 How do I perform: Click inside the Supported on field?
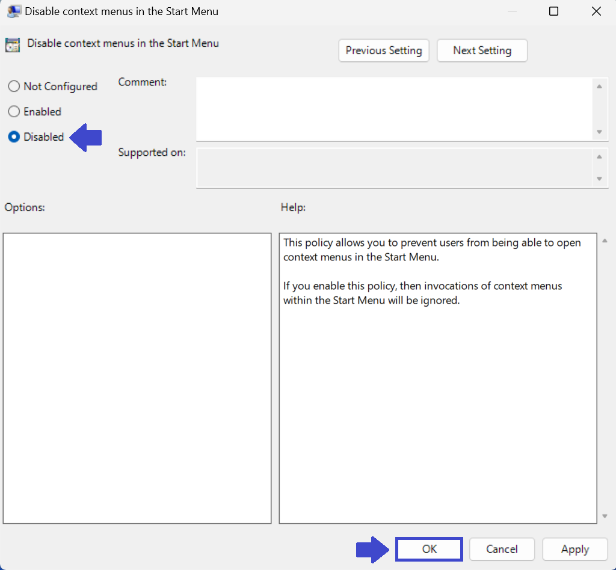(394, 168)
